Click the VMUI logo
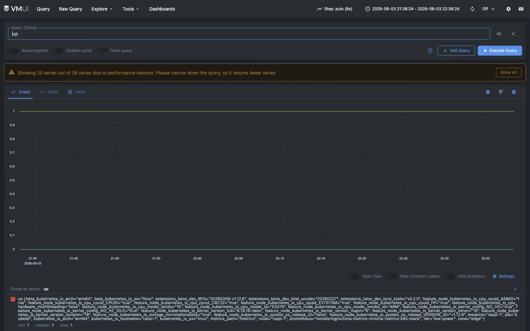 (16, 9)
